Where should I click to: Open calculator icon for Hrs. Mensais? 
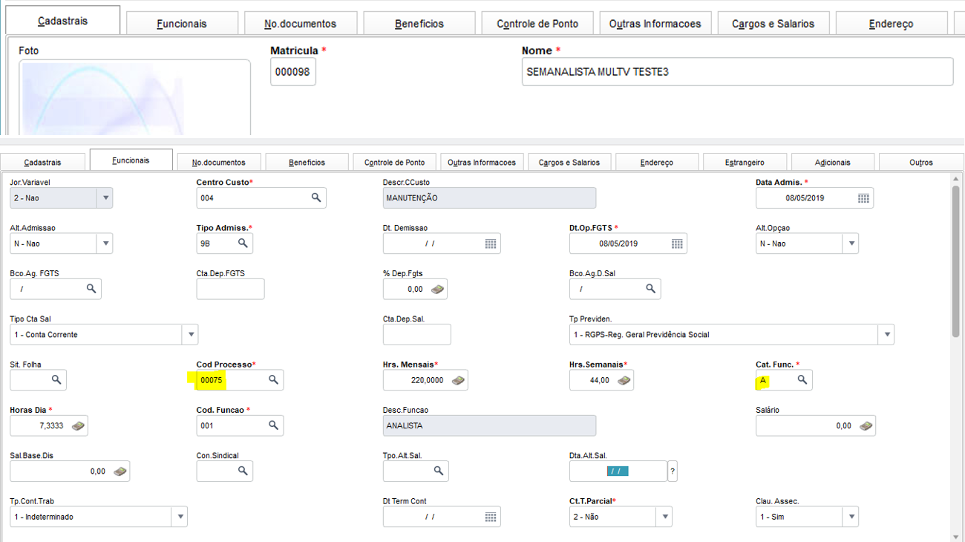(x=459, y=380)
